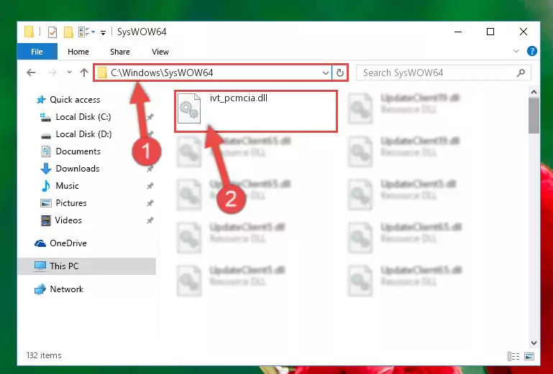This screenshot has height=374, width=553.
Task: Open Local Disk (C:) in sidebar
Action: pos(83,117)
